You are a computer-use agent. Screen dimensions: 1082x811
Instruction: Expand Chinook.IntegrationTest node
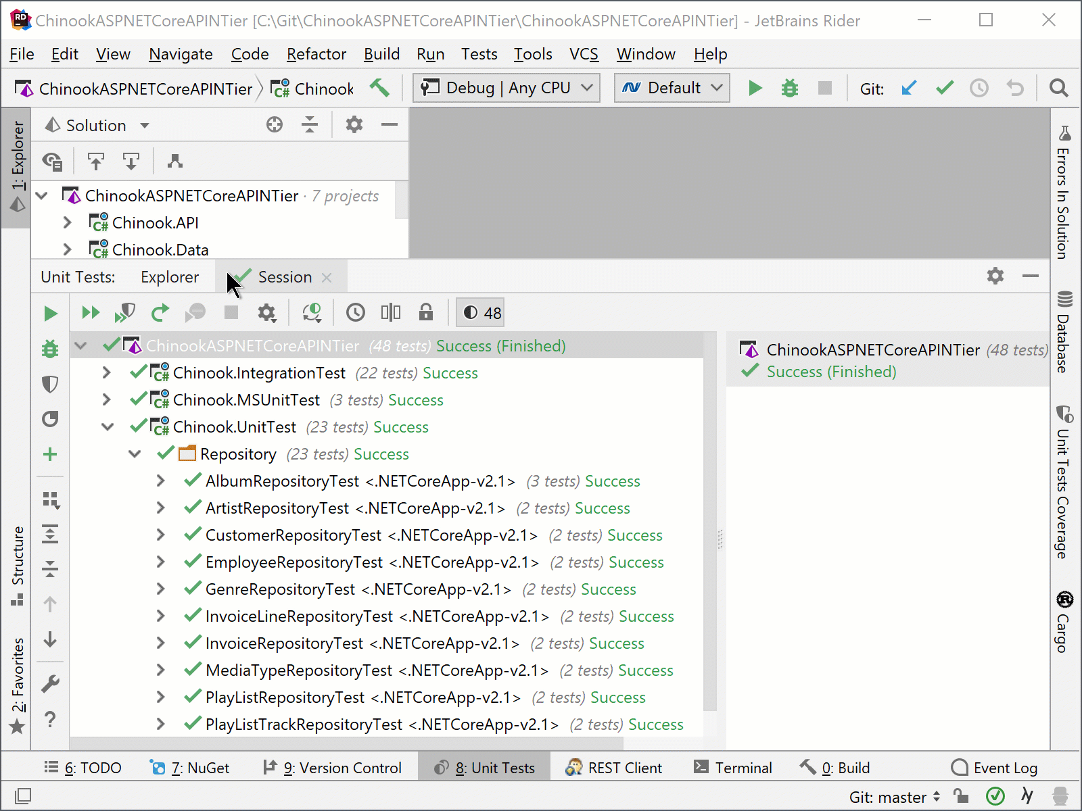[106, 372]
